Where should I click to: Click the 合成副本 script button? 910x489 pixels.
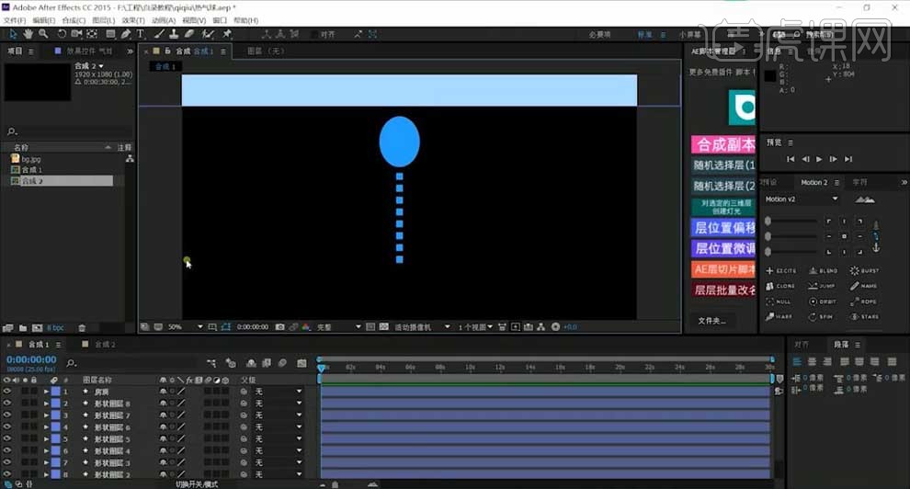[723, 144]
